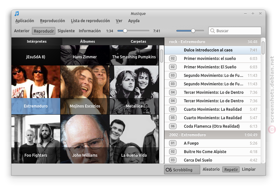Click the volume slider
Screen dimensions: 276x186
[x=190, y=31]
